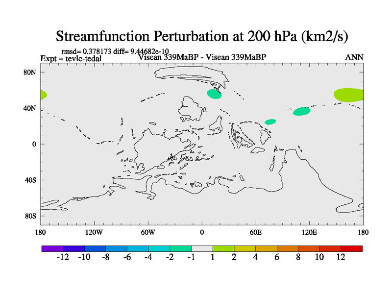Click the 'Visean 339MaBP - Visean 339MaBP' subtitle
The width and height of the screenshot is (392, 294).
point(202,57)
